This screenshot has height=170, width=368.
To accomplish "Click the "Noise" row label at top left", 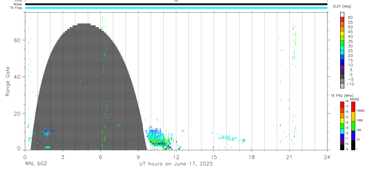I will (18, 4).
